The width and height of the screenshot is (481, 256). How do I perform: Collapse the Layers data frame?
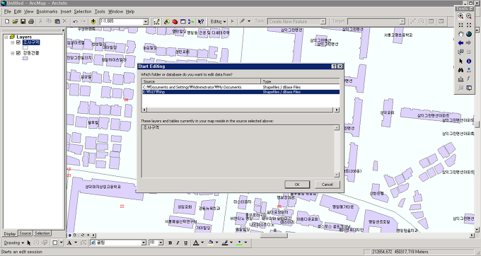click(x=6, y=37)
